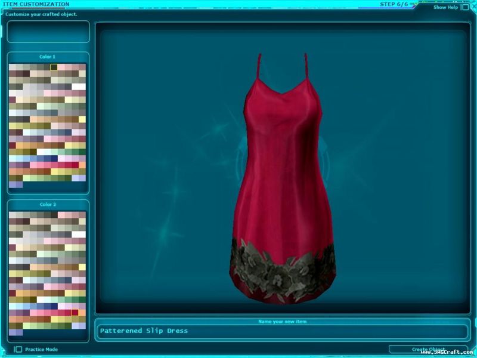Enable the Practice Mode checkbox
Viewport: 477px width, 358px height.
[18, 350]
